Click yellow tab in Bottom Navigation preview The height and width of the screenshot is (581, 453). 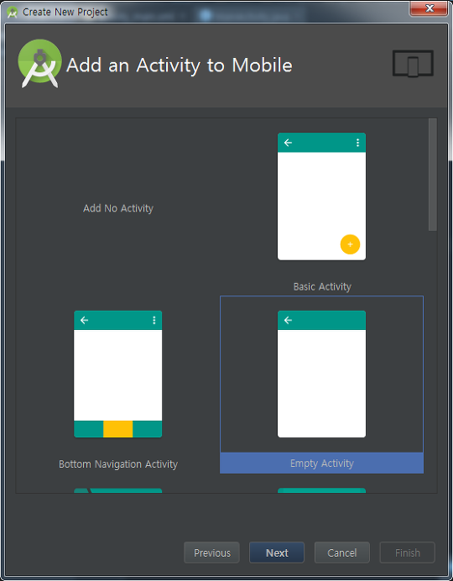[x=117, y=429]
